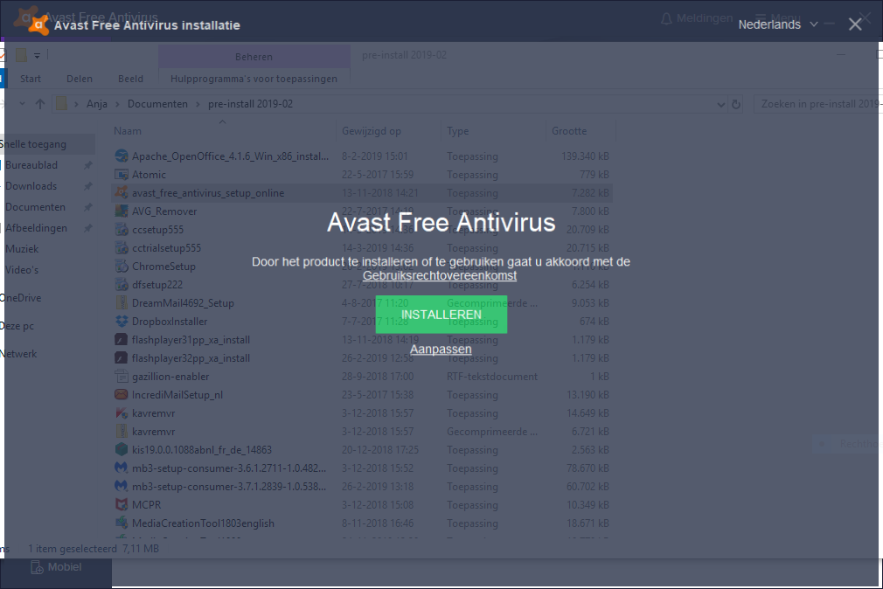Open Bureaublad in the navigation pane

point(31,165)
